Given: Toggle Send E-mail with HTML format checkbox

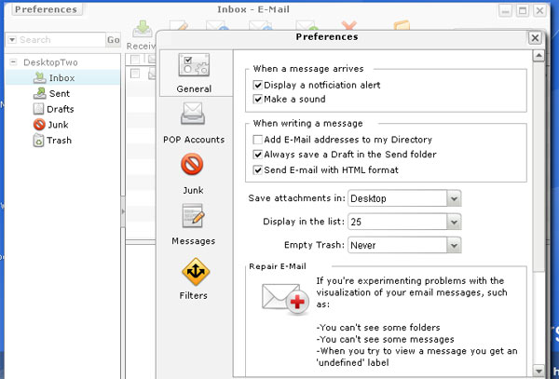Looking at the screenshot, I should pos(257,169).
